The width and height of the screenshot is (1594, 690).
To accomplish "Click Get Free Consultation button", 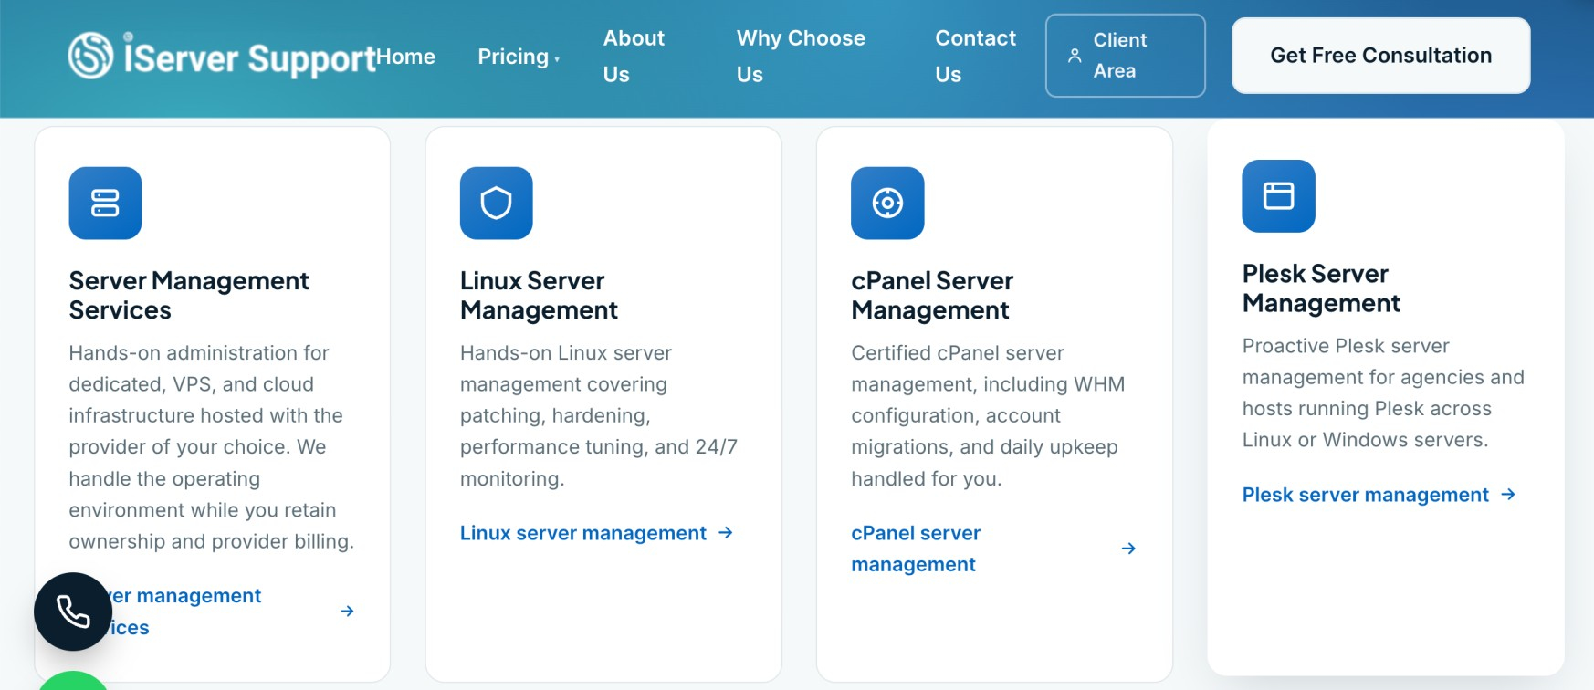I will pyautogui.click(x=1380, y=56).
